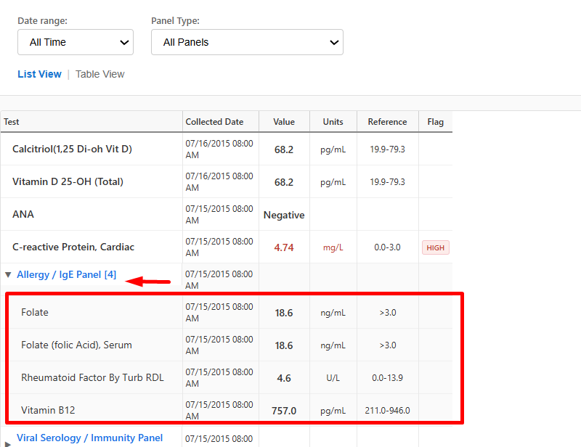581x447 pixels.
Task: Open Viral Serology / Immunity Panel link
Action: pos(89,438)
